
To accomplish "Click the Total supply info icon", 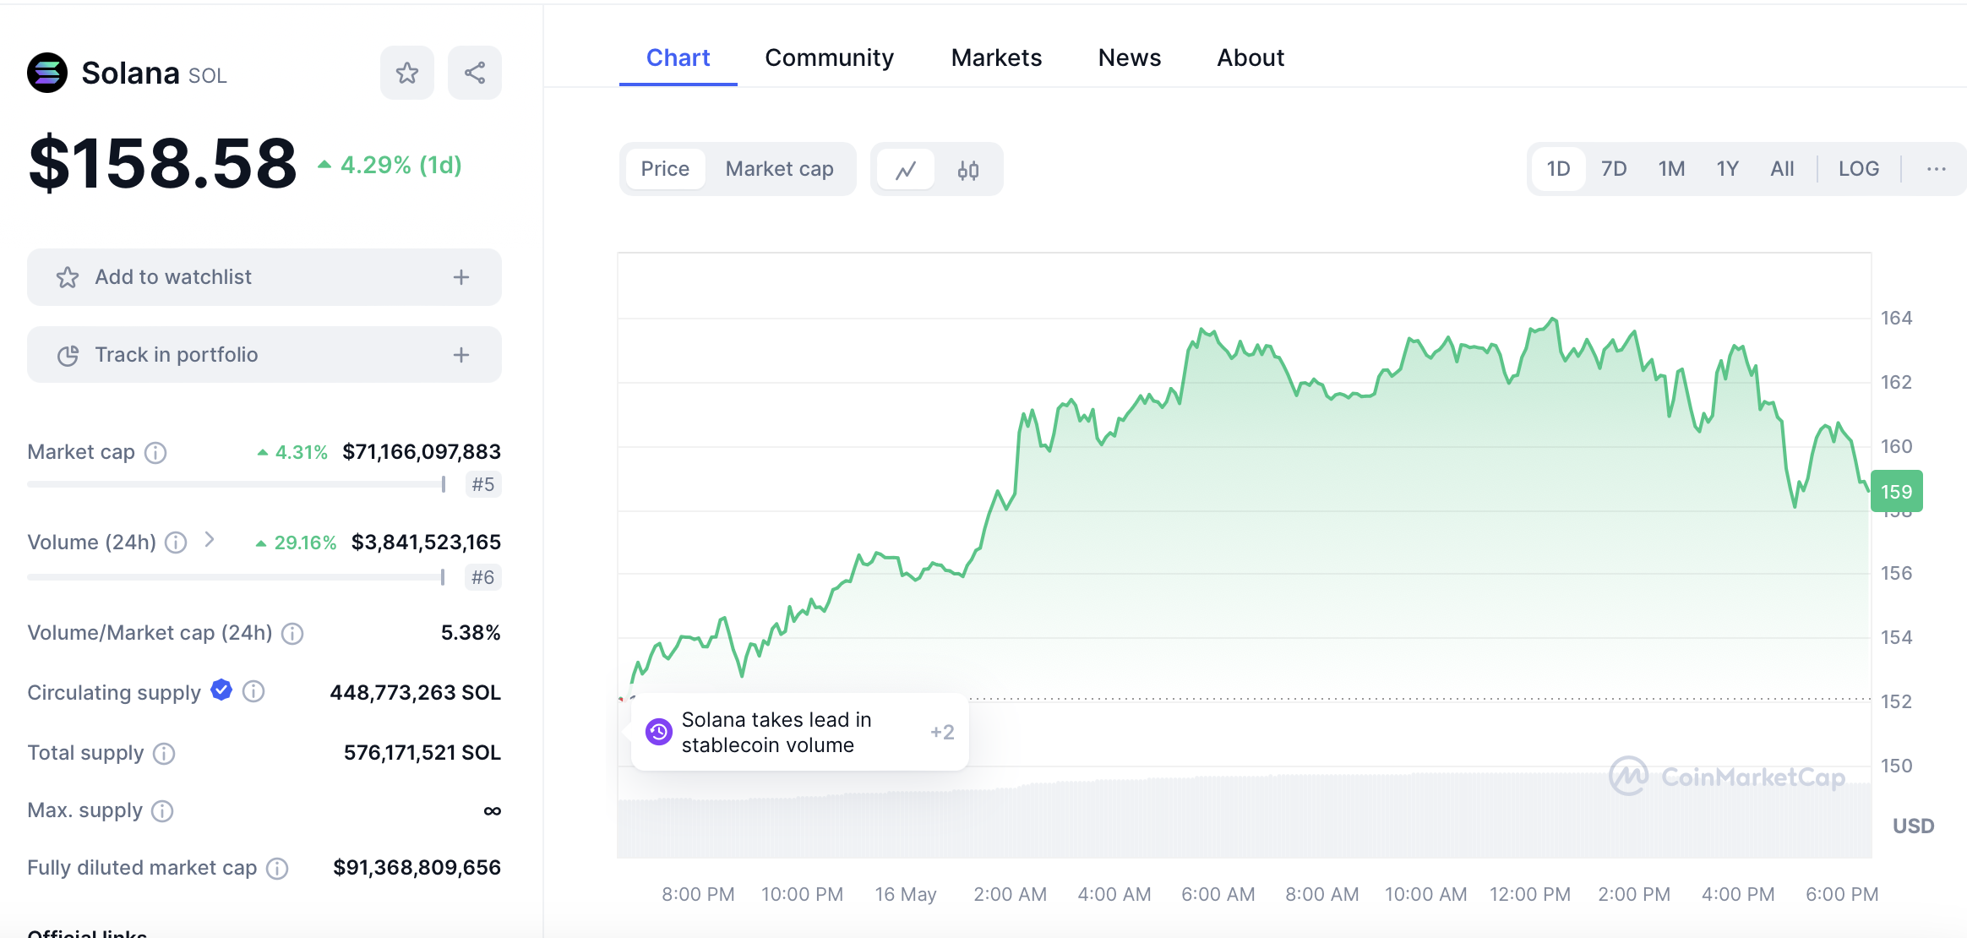I will pyautogui.click(x=164, y=753).
